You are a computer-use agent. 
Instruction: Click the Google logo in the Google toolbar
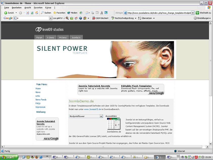click(8, 18)
